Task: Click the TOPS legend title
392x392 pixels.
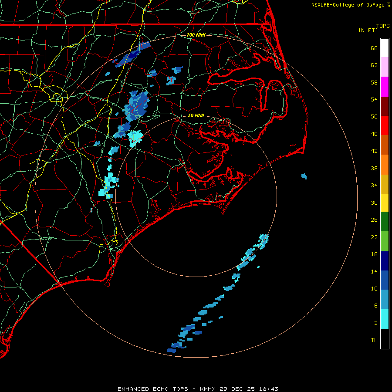Action: pos(383,26)
